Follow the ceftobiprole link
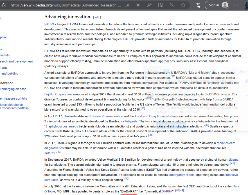Screen dimensions: 248x195 tap(129, 121)
